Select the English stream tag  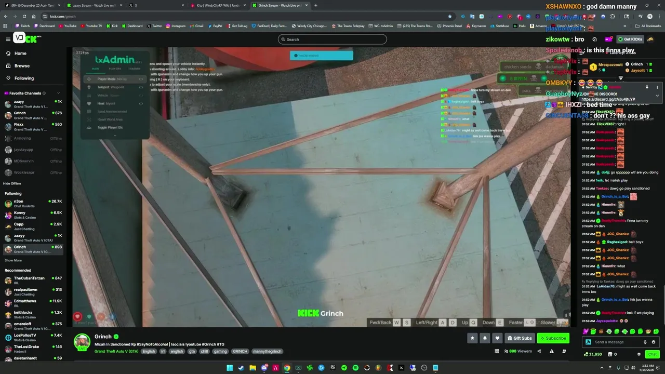149,352
